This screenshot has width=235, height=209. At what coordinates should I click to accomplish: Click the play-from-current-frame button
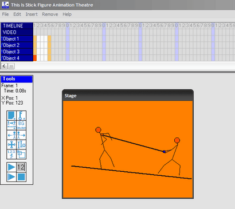(11, 177)
